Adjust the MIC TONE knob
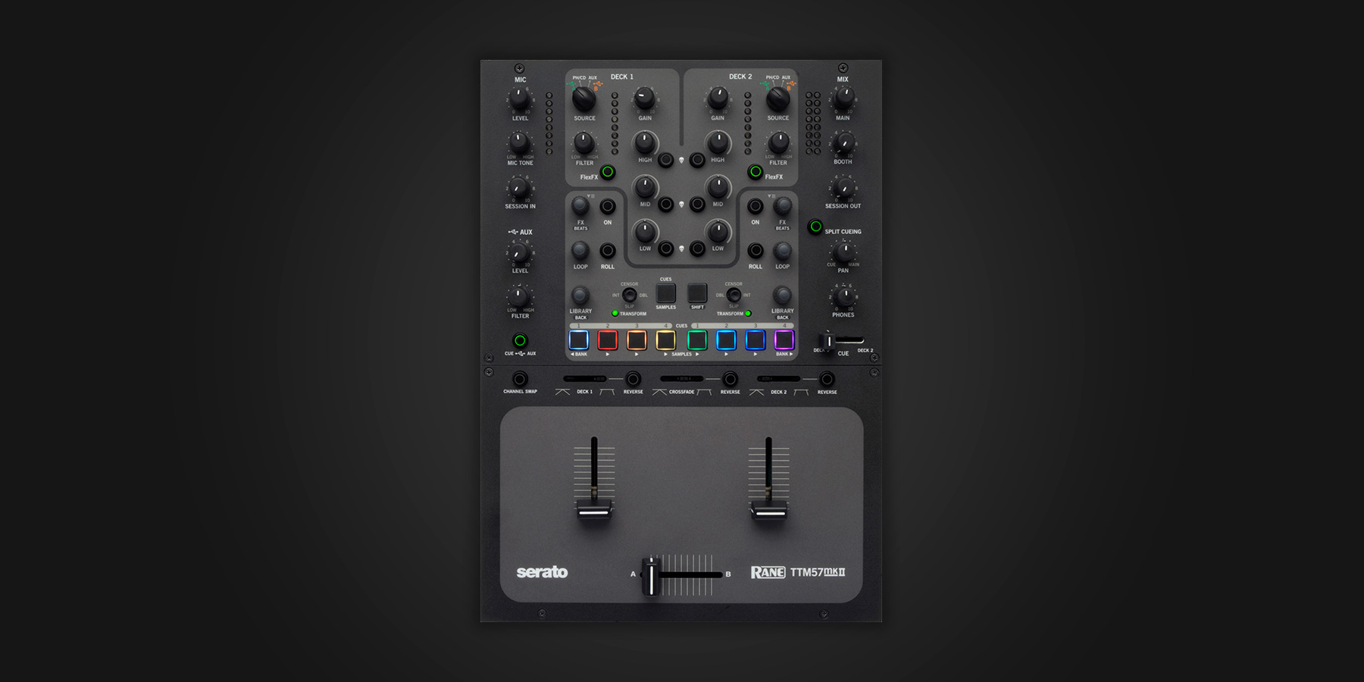 pos(520,142)
